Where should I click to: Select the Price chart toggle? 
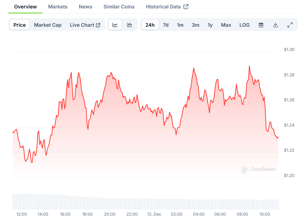tap(20, 25)
